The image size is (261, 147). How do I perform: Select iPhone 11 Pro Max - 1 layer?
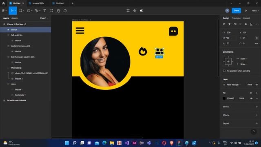click(x=25, y=24)
